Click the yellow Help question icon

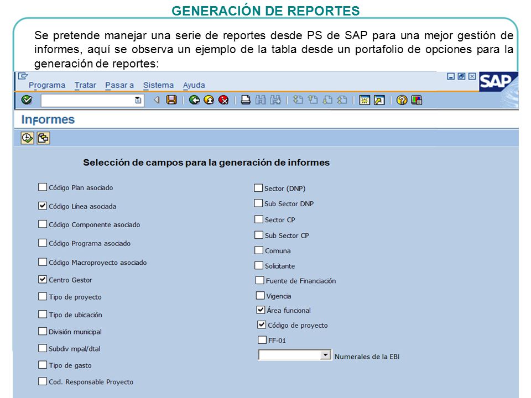pos(402,100)
